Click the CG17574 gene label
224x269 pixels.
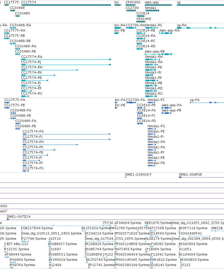pos(28,2)
